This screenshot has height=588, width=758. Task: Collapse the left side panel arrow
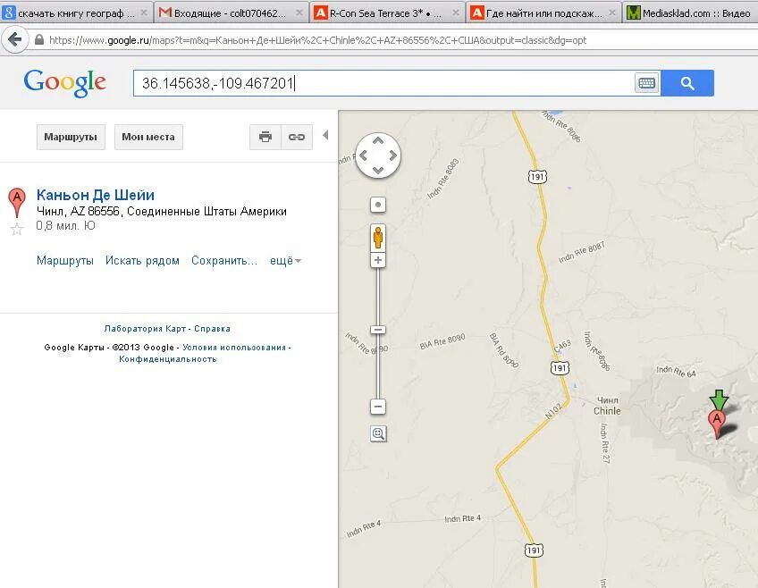(325, 135)
